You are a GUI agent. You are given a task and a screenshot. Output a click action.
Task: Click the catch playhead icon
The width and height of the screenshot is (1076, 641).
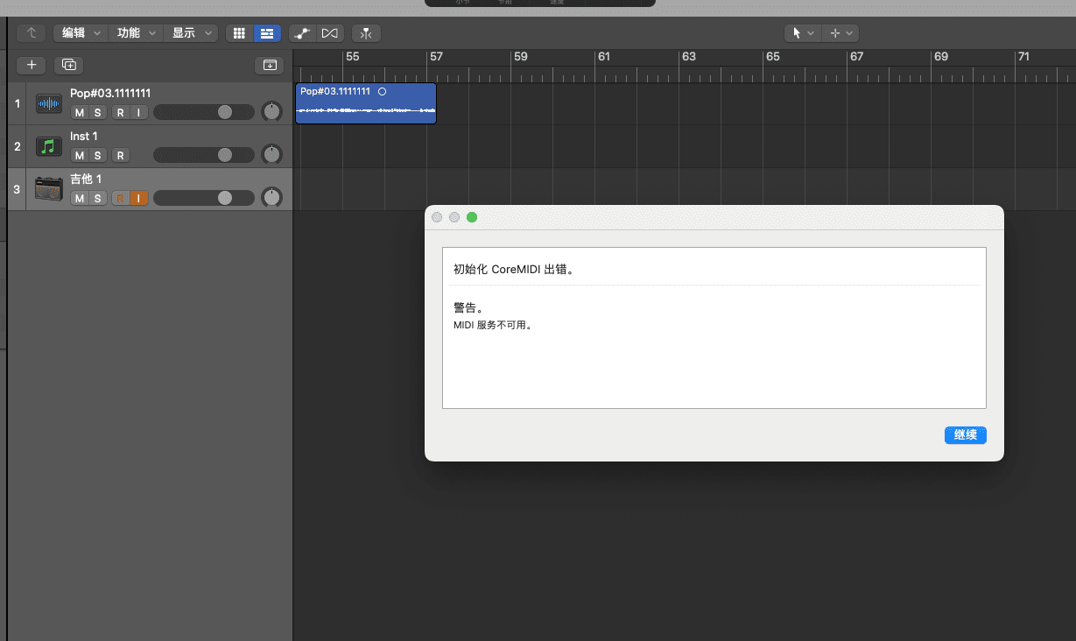pos(366,33)
